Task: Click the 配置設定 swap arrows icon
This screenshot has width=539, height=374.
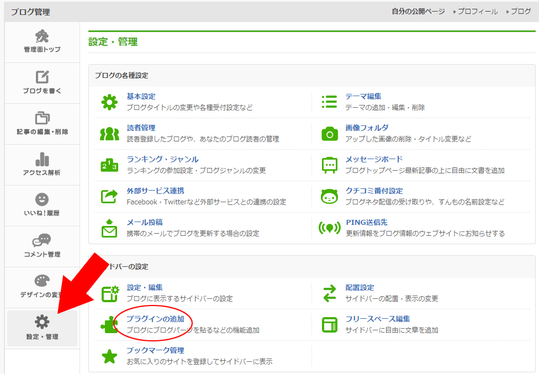Action: coord(330,293)
